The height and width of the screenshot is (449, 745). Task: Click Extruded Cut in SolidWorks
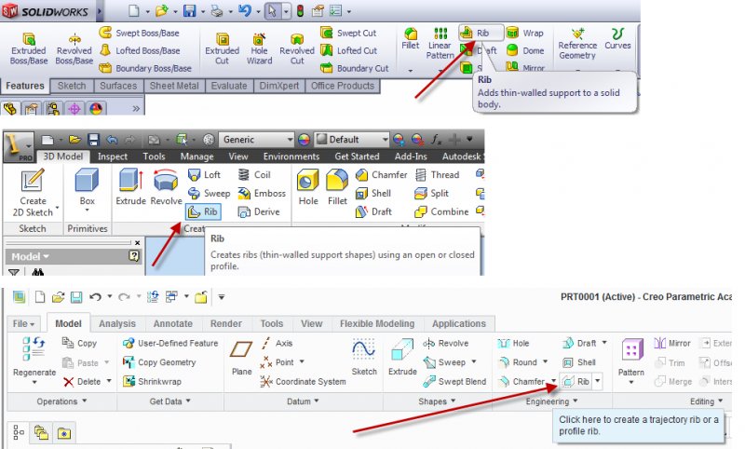coord(222,48)
